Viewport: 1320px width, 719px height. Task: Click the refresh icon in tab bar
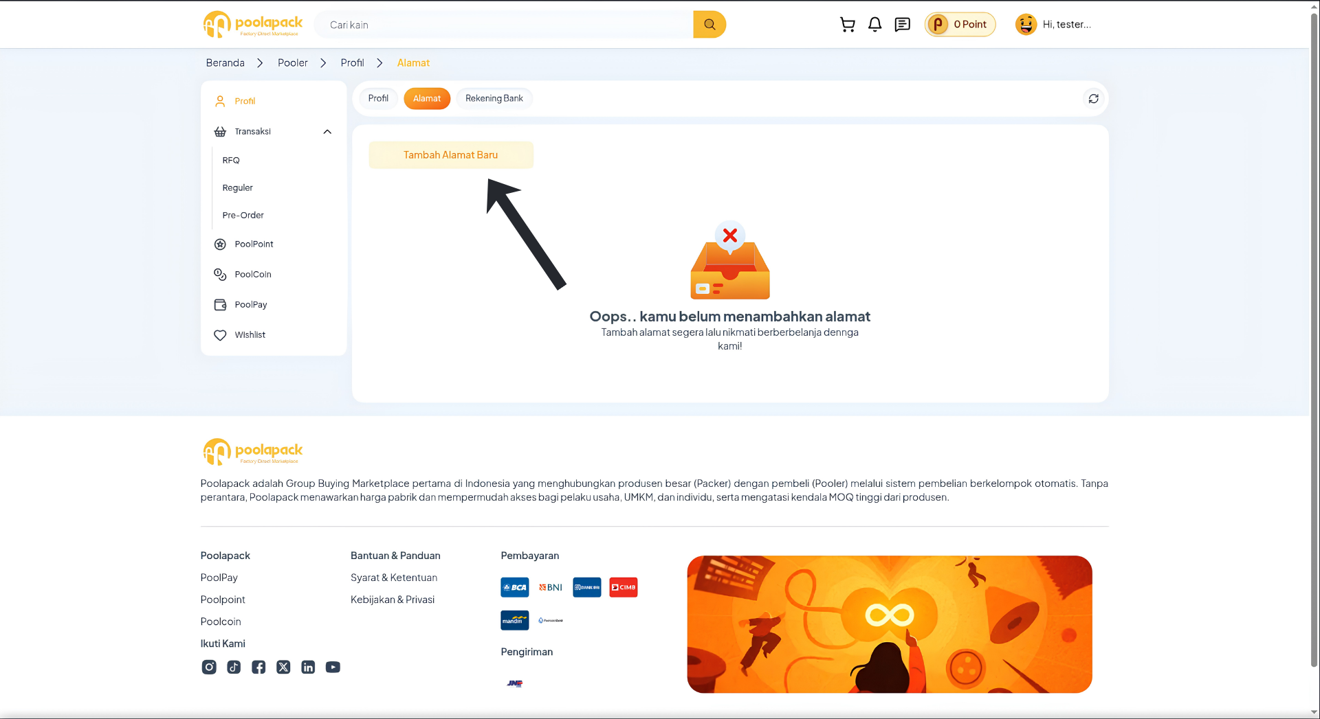coord(1093,99)
